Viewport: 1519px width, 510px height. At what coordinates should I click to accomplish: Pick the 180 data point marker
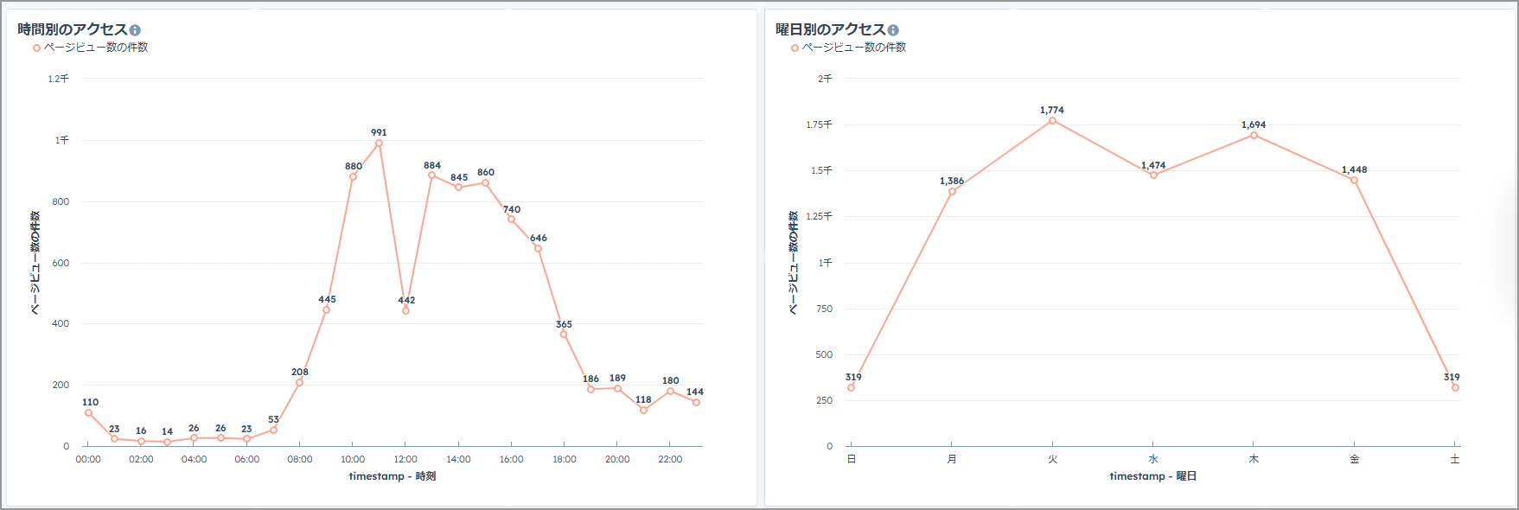670,392
